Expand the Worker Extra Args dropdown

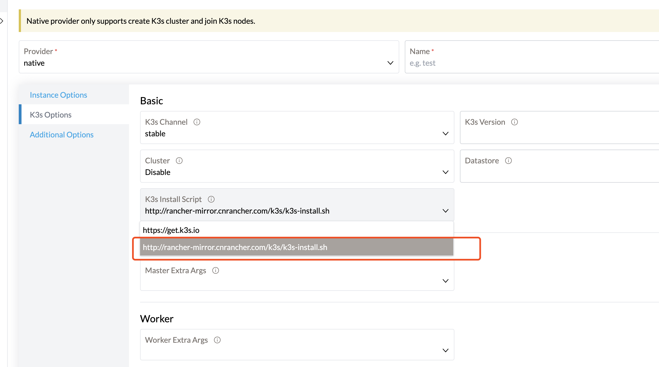click(x=446, y=350)
